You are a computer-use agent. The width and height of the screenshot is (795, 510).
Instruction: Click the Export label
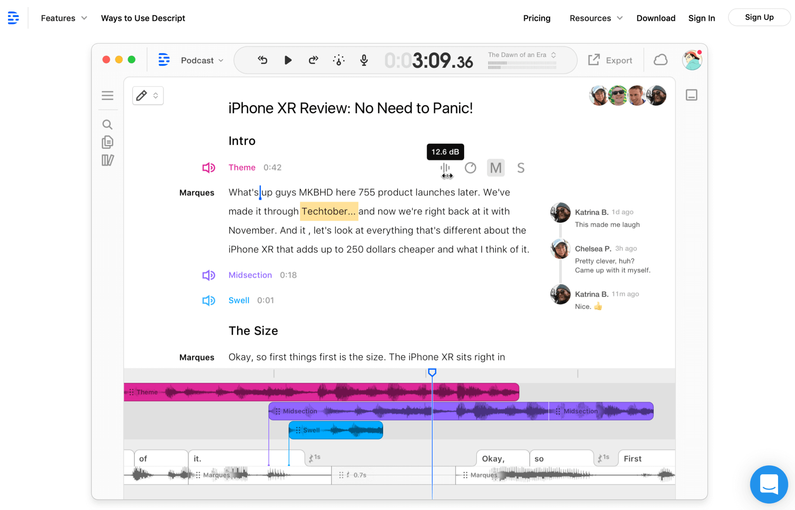click(619, 61)
